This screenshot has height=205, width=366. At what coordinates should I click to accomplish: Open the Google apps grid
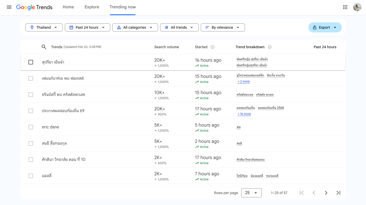(x=345, y=7)
